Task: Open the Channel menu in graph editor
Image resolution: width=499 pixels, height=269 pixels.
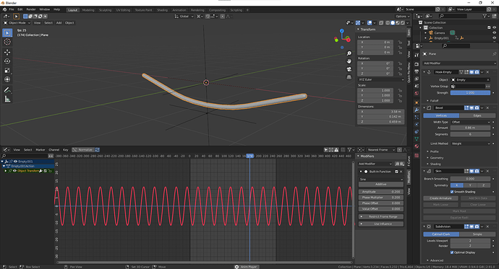Action: click(54, 150)
